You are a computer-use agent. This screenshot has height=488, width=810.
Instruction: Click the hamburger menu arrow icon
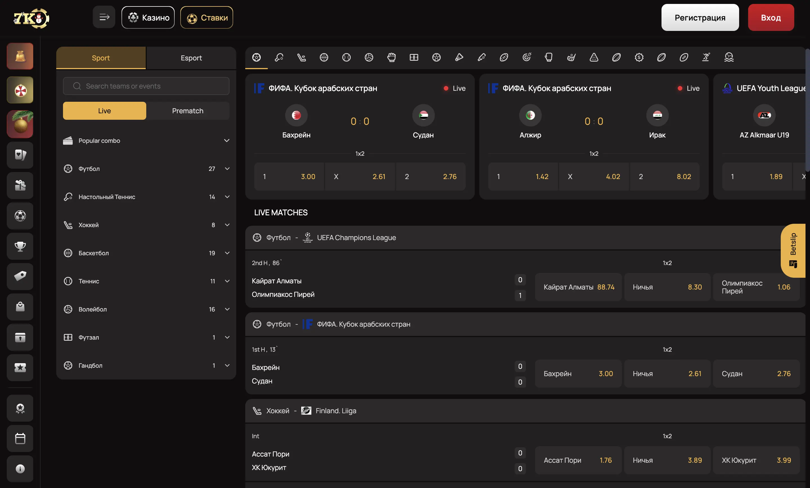[x=104, y=17]
